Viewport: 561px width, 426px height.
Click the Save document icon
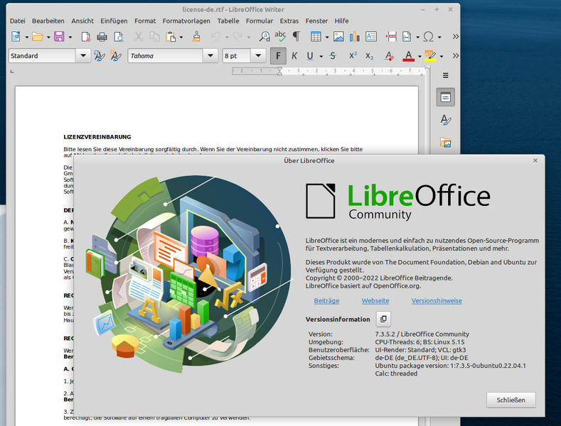tap(59, 37)
